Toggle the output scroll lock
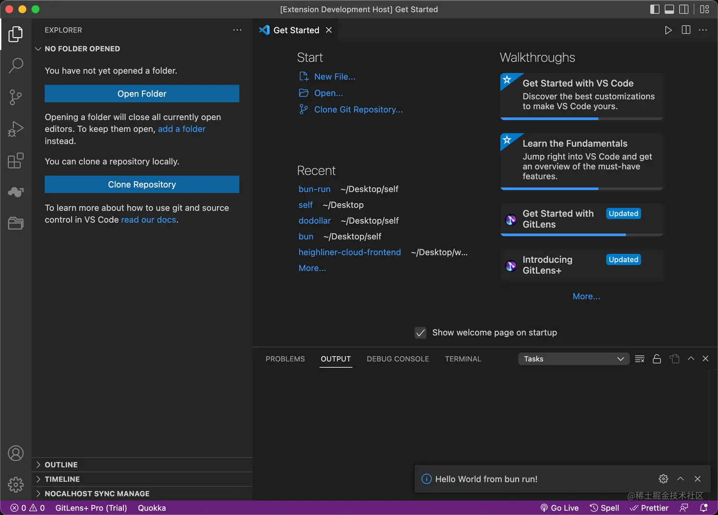 657,359
